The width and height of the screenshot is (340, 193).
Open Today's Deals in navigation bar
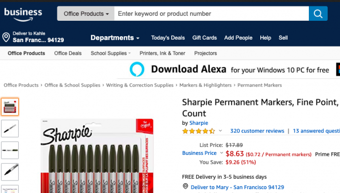coord(168,38)
